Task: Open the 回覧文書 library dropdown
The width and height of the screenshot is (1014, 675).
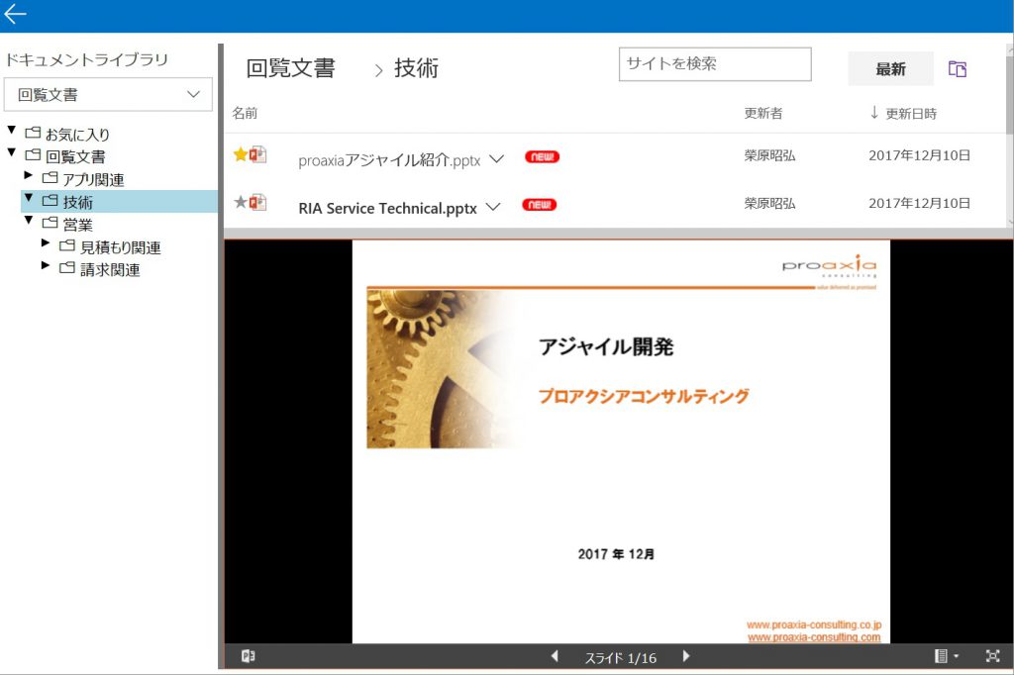Action: 108,94
